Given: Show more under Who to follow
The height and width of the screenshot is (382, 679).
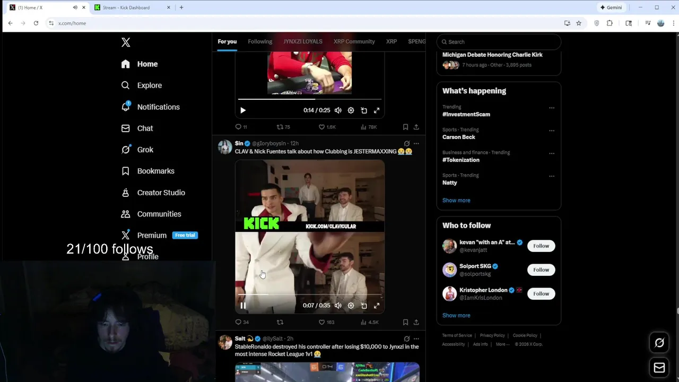Looking at the screenshot, I should point(456,316).
